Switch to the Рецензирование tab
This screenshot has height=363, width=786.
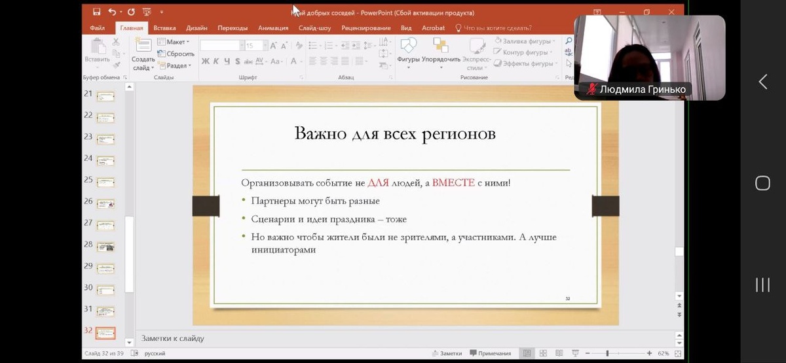pos(365,28)
